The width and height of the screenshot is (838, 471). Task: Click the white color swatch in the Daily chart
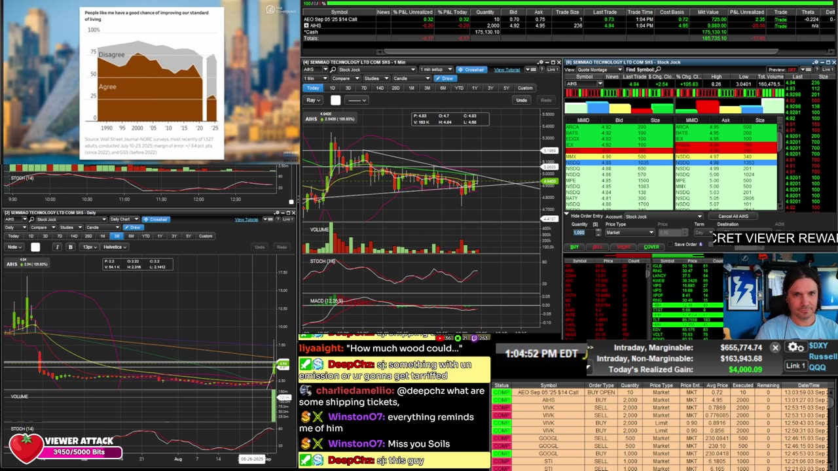click(35, 247)
